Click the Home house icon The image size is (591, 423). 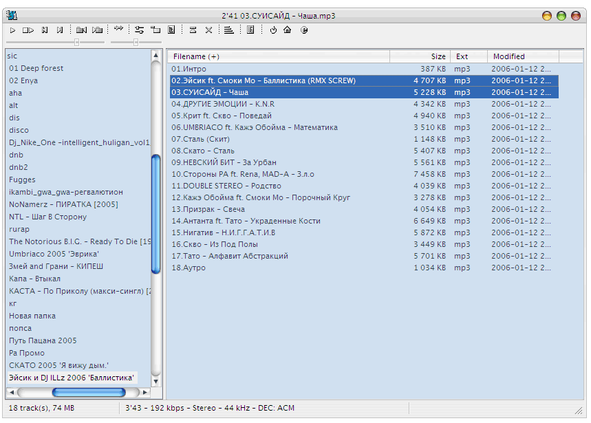287,30
